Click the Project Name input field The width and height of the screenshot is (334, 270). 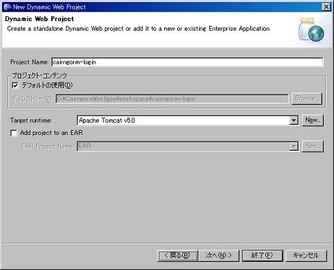coord(187,62)
